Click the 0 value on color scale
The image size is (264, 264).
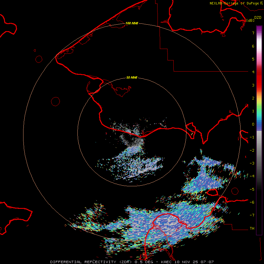pos(253,124)
